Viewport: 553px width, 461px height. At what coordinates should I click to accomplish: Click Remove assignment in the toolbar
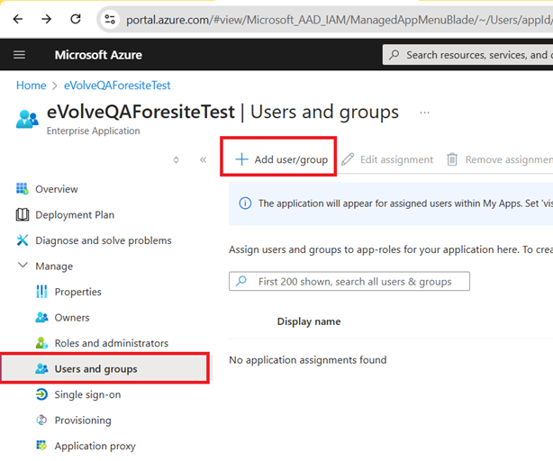point(499,159)
